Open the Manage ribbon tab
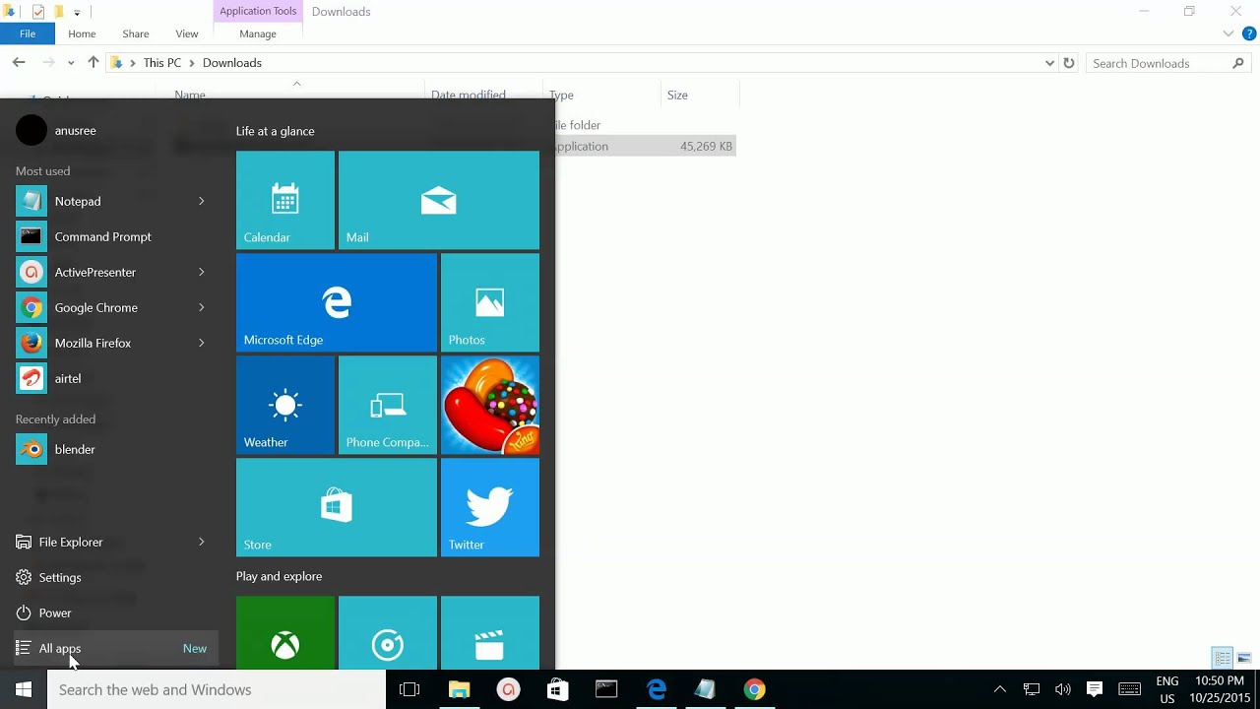Image resolution: width=1260 pixels, height=709 pixels. click(x=258, y=33)
